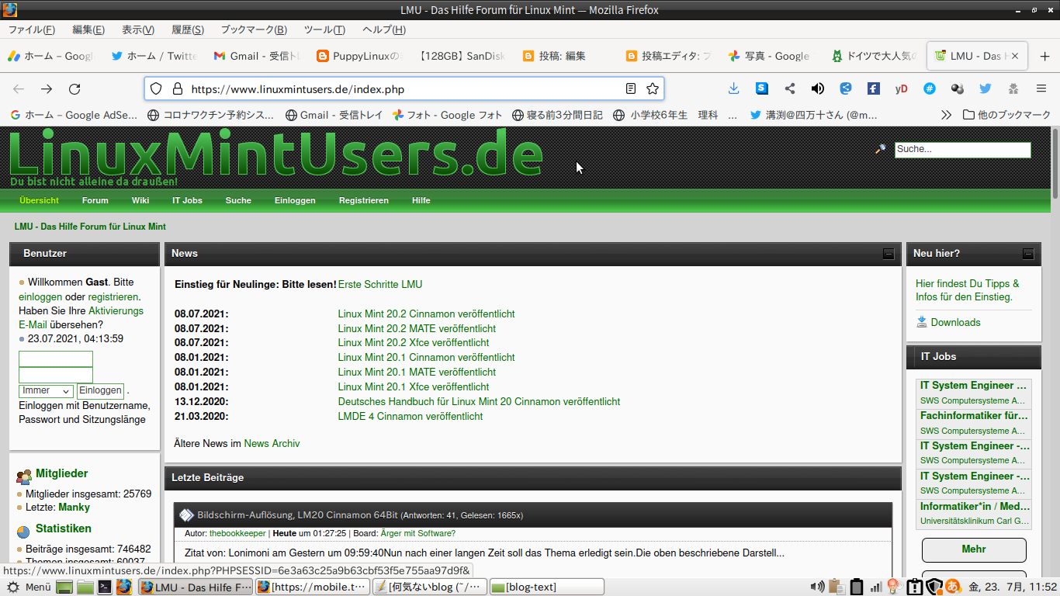Viewport: 1060px width, 596px height.
Task: Open the history menu (履歴)
Action: 187,29
